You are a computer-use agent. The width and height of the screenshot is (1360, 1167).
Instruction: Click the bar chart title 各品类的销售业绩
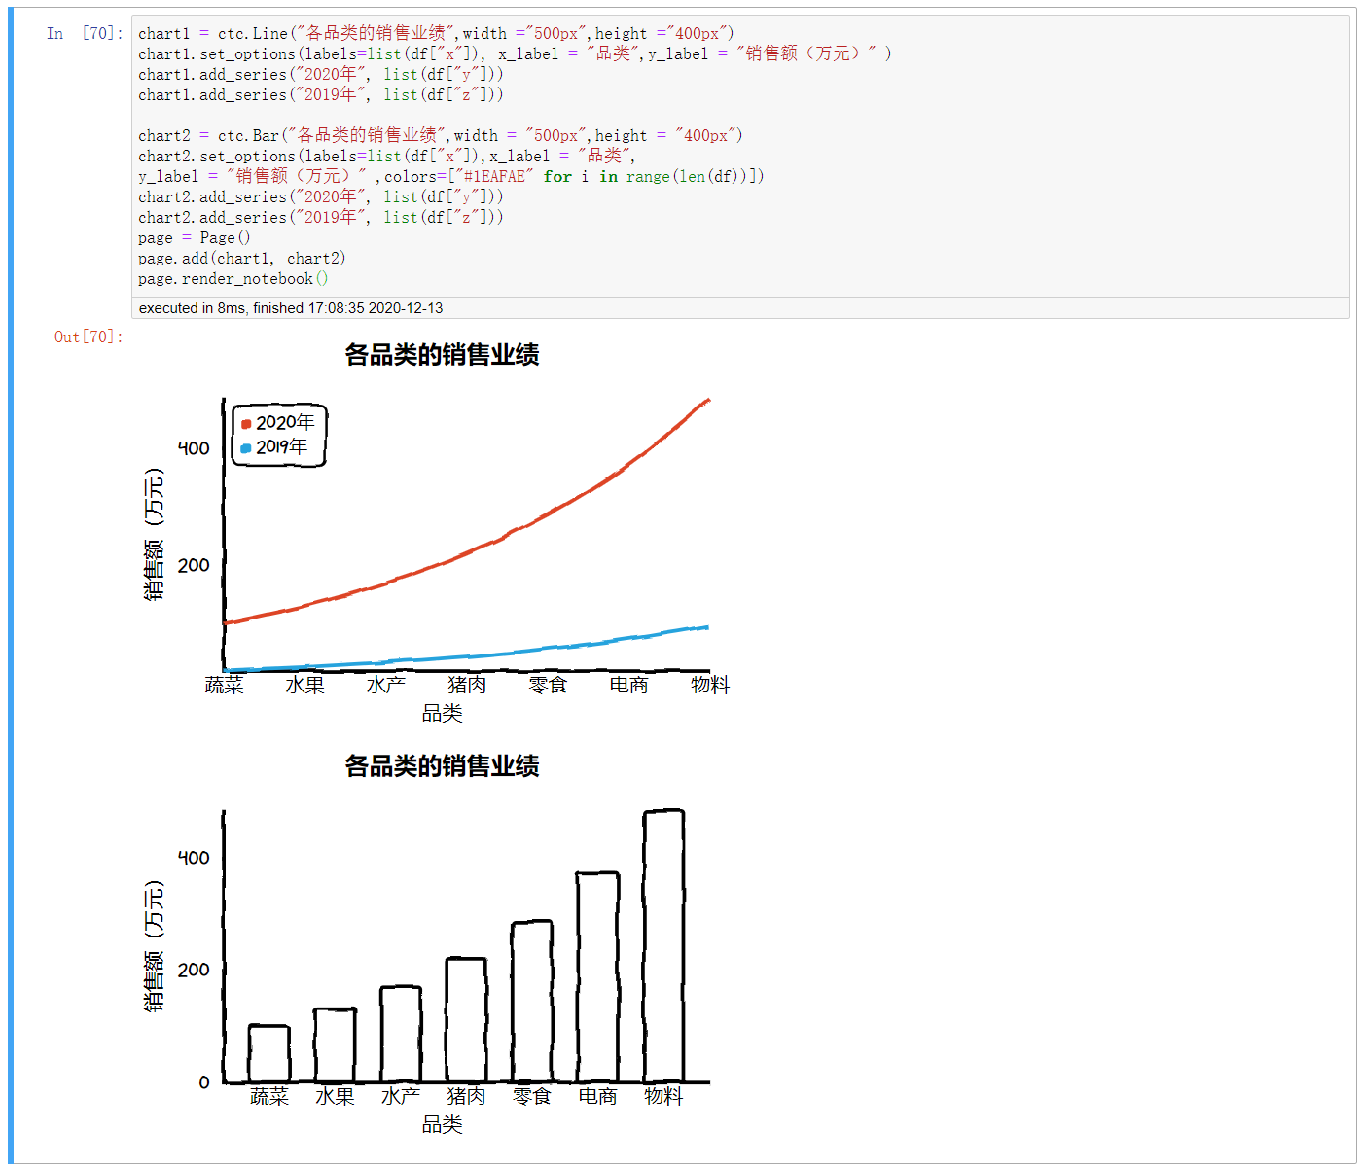tap(442, 766)
